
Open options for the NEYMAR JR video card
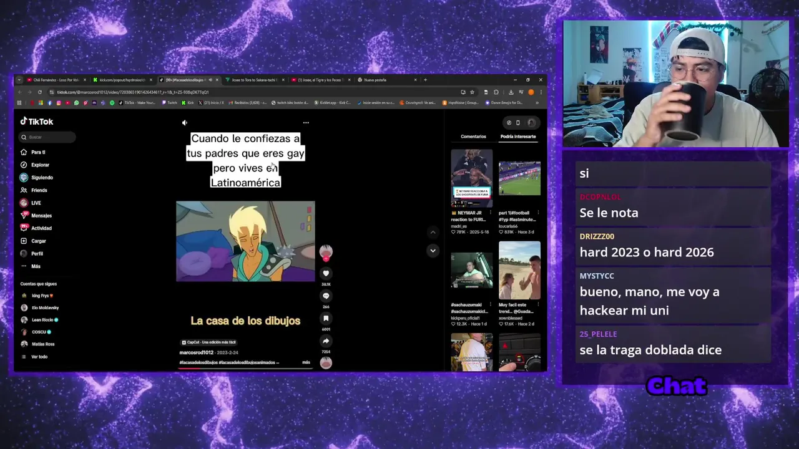tap(491, 213)
